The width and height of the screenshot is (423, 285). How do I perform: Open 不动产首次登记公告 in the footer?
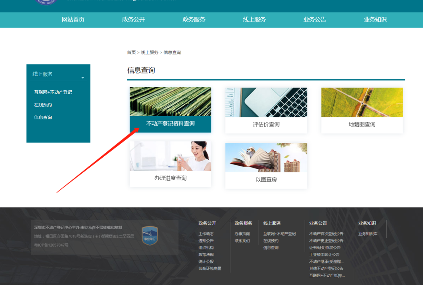pos(326,234)
